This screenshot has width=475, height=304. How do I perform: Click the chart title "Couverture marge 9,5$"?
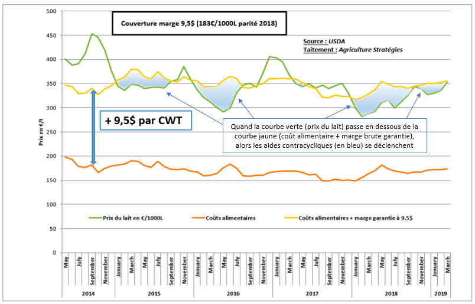pos(199,23)
